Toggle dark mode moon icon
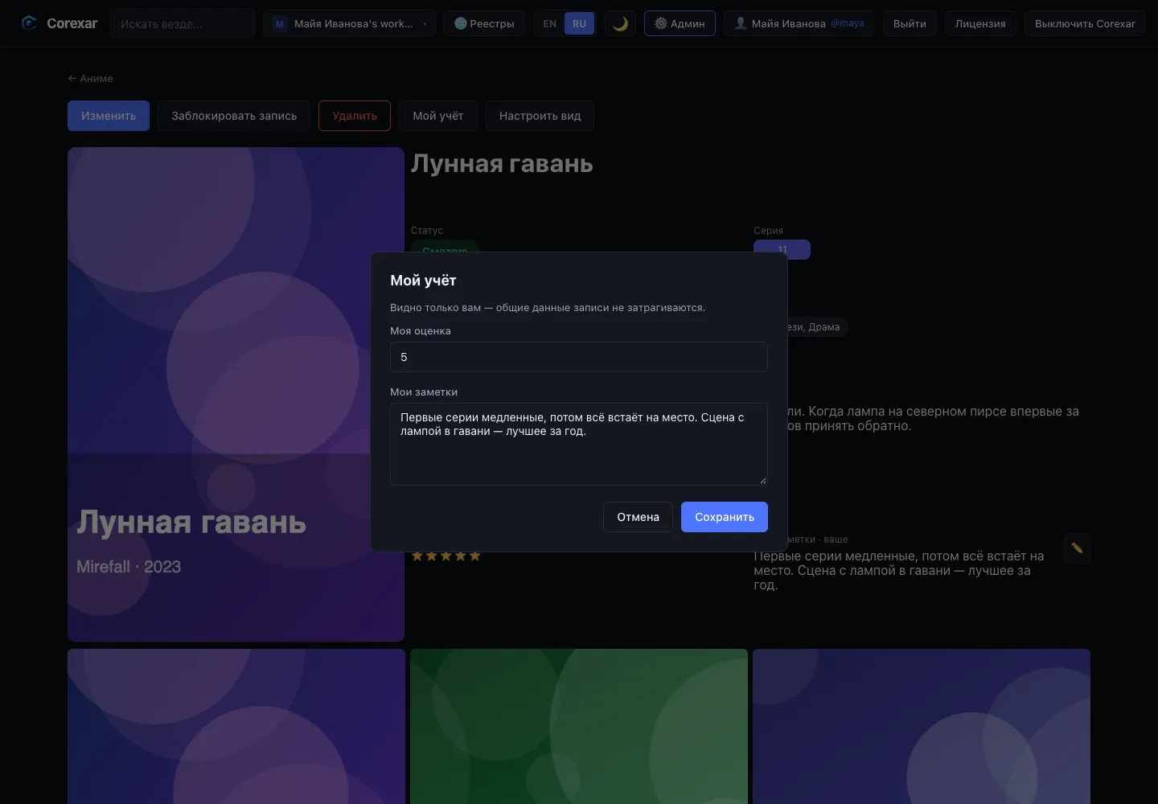This screenshot has height=804, width=1158. (620, 23)
